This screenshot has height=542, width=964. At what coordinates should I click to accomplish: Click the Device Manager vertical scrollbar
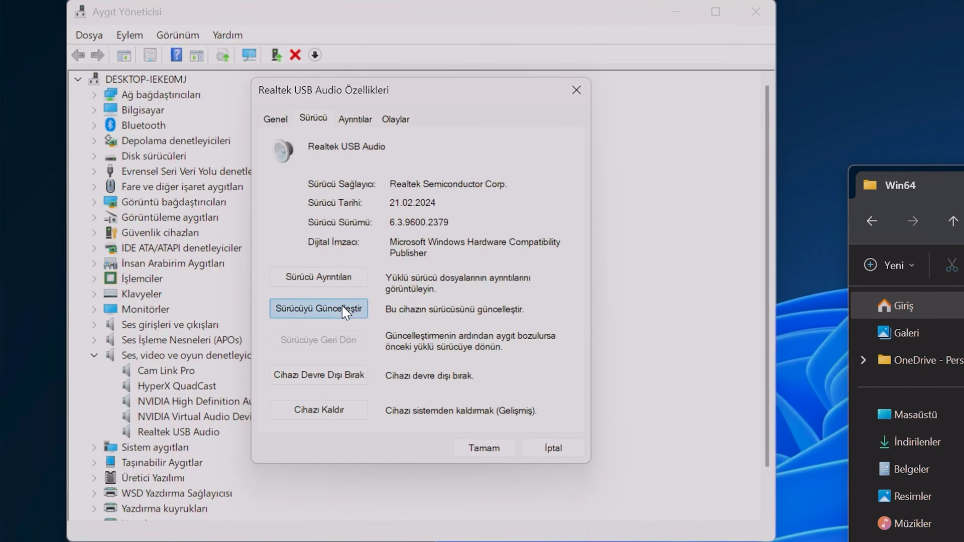tap(767, 276)
